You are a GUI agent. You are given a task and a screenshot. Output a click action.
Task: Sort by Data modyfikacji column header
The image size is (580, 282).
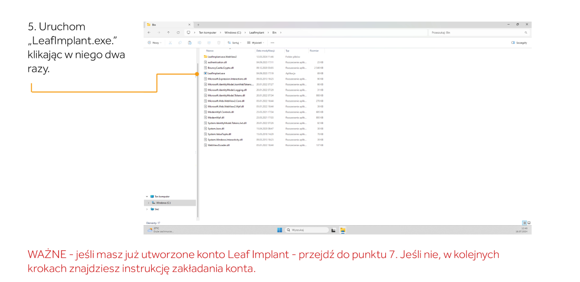265,51
